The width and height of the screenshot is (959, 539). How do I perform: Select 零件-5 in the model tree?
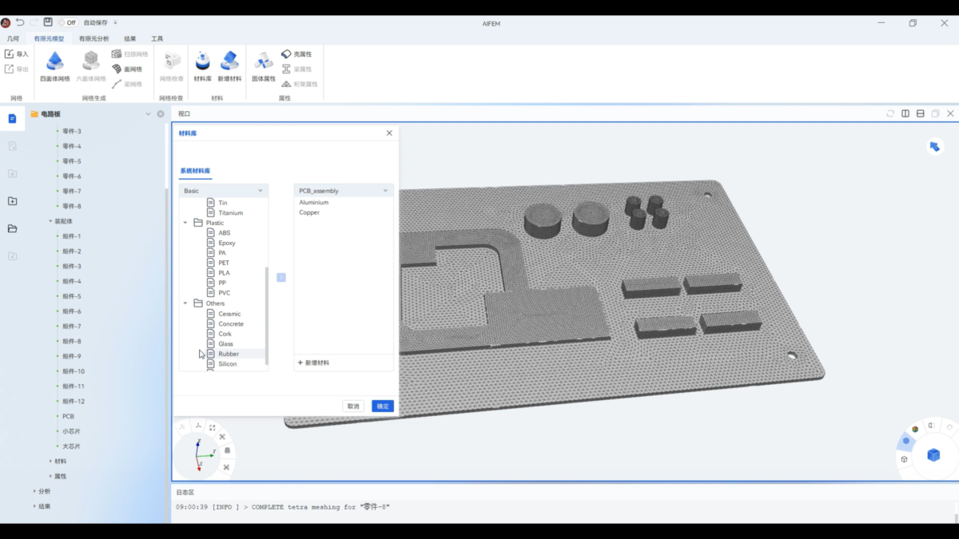coord(72,161)
